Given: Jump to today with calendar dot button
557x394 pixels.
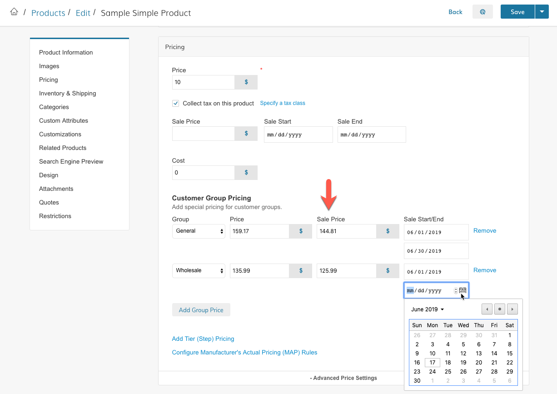Looking at the screenshot, I should click(x=500, y=309).
